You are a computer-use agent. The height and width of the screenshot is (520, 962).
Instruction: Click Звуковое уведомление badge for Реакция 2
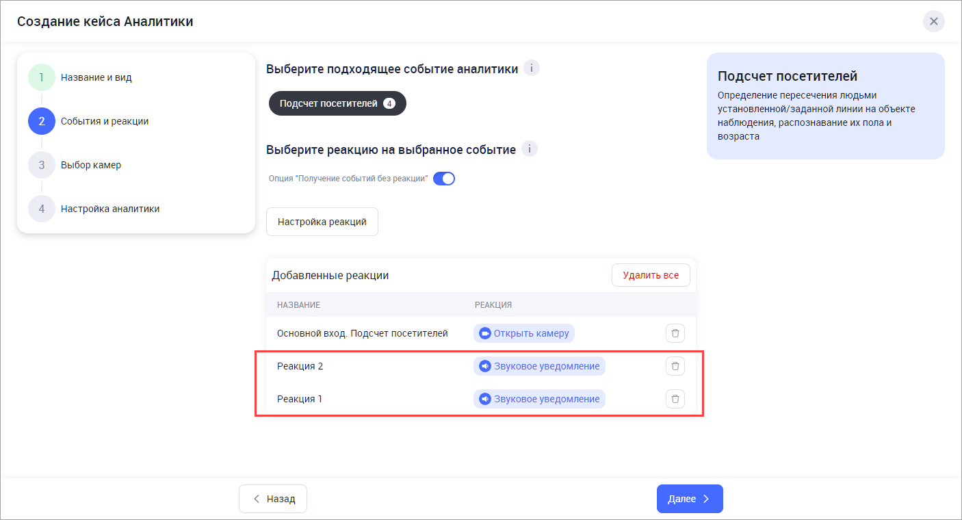click(x=539, y=366)
